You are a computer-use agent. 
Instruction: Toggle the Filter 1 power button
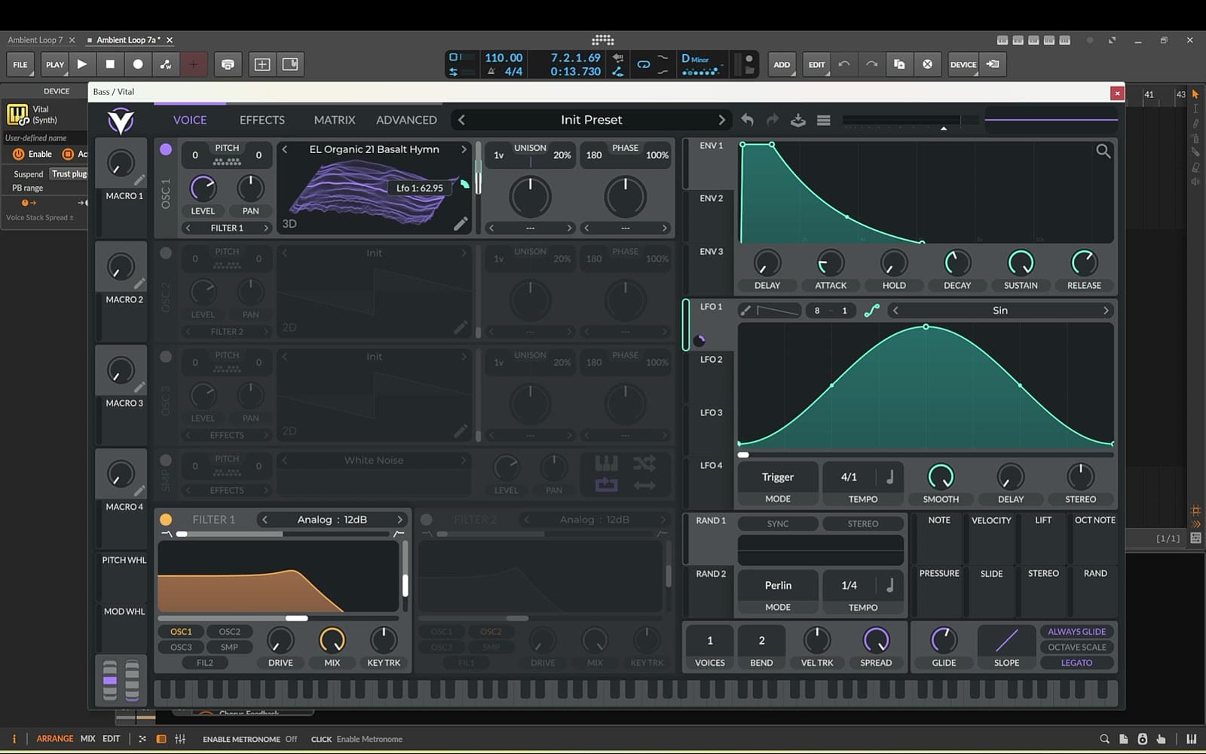tap(166, 520)
